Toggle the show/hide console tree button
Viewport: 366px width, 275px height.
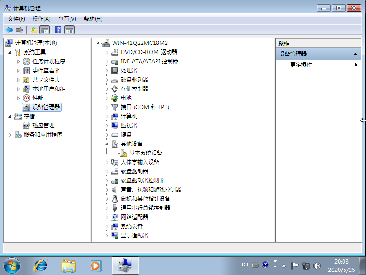(x=45, y=30)
